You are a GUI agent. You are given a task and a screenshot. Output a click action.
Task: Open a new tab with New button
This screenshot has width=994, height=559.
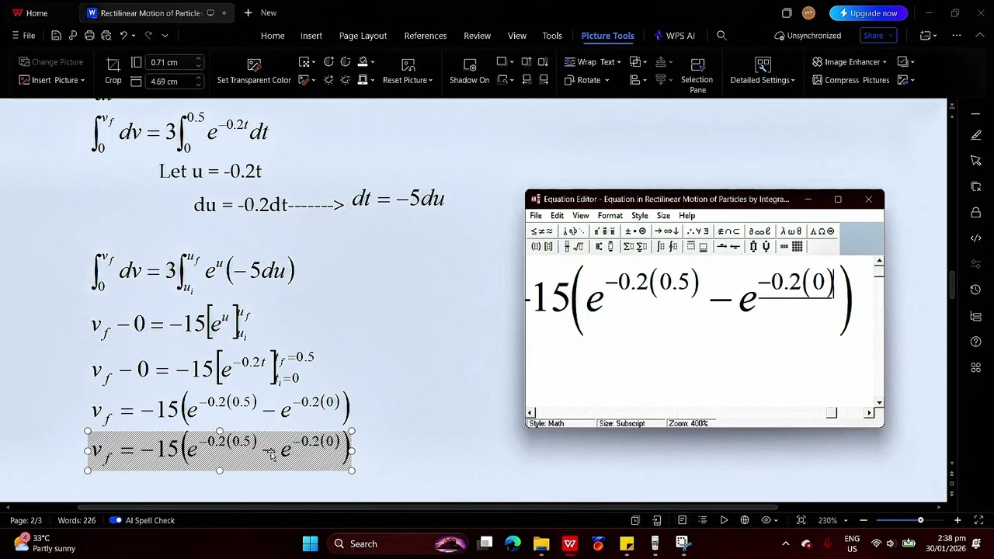tap(260, 12)
